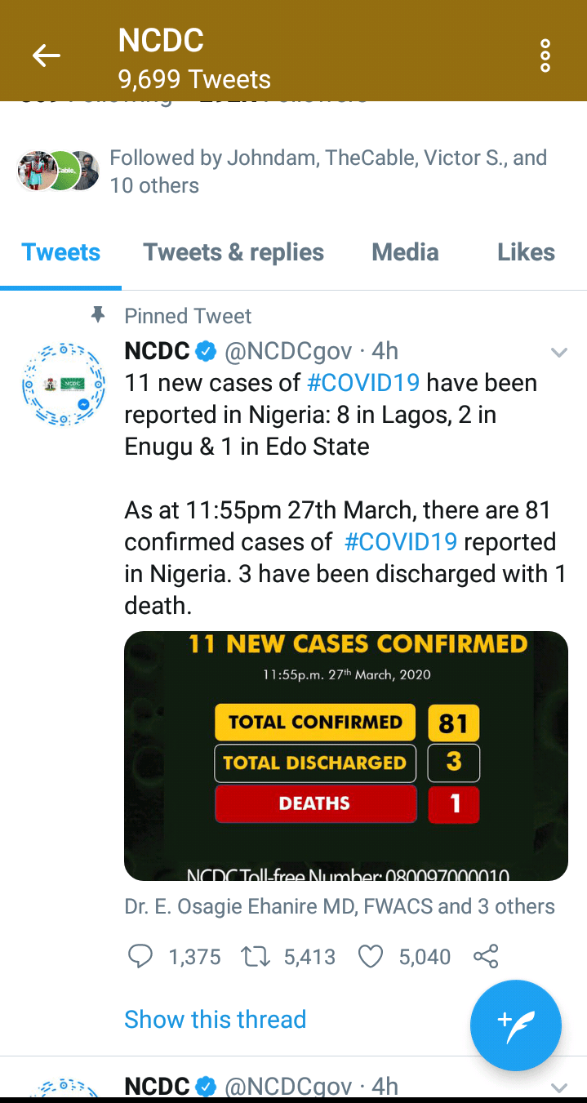Expand the pinned tweet options chevron
Viewport: 587px width, 1103px height.
559,353
